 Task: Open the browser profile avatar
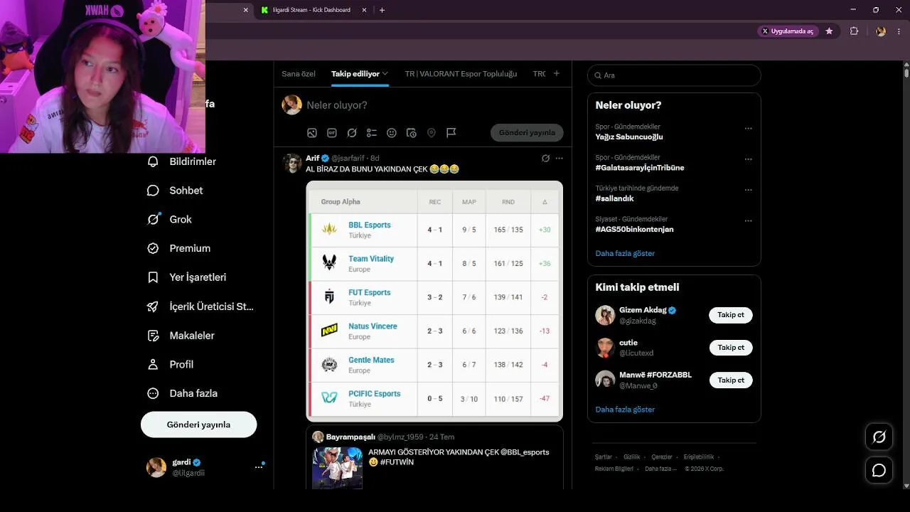(881, 31)
